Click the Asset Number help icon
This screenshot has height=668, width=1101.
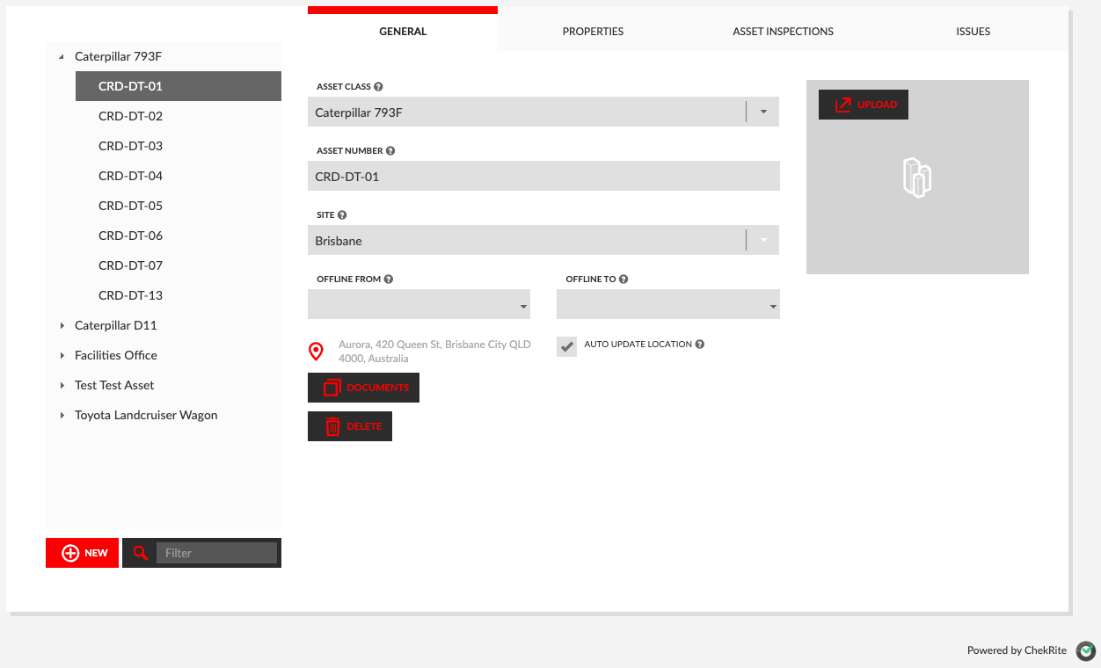tap(390, 151)
